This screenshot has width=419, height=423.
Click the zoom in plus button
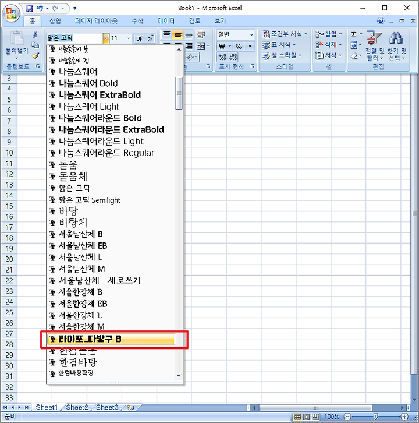(404, 417)
